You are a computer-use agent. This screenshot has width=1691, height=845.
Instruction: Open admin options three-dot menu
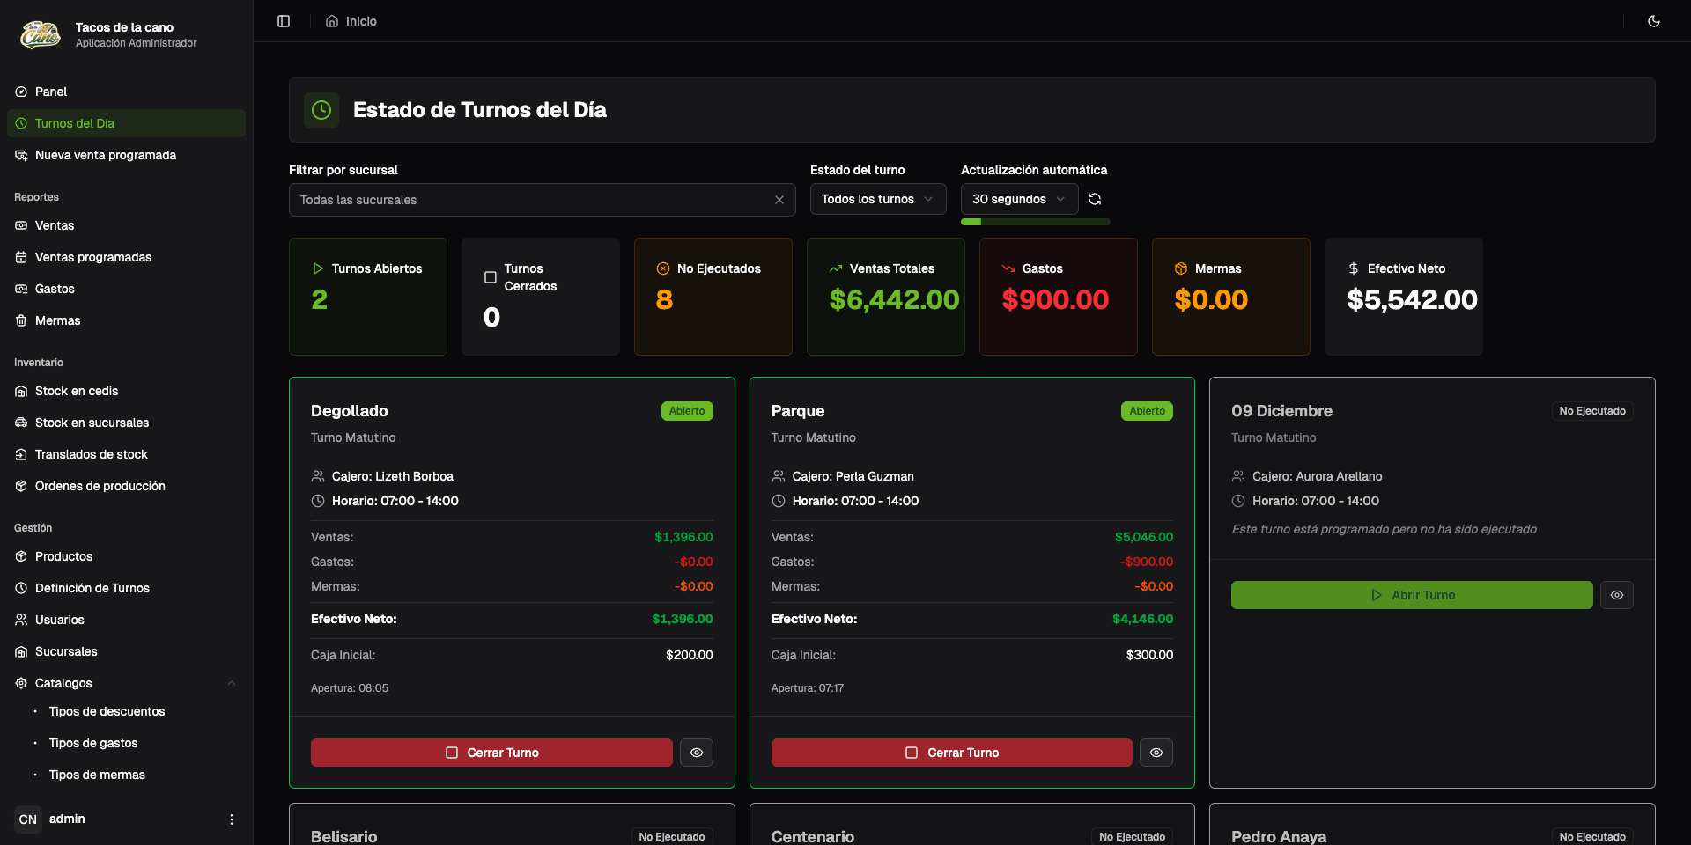232,819
